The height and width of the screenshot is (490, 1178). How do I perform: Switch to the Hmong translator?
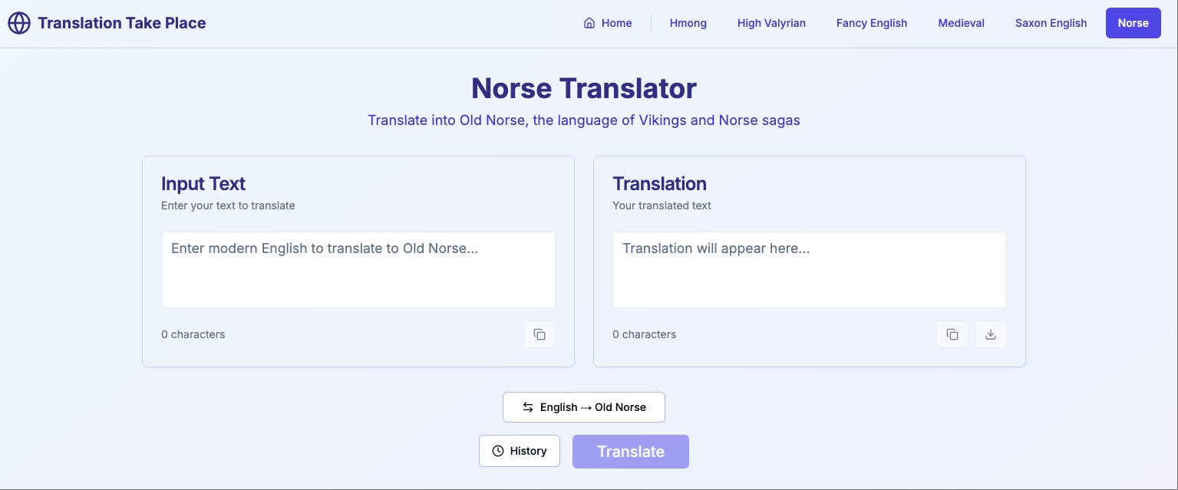point(688,23)
